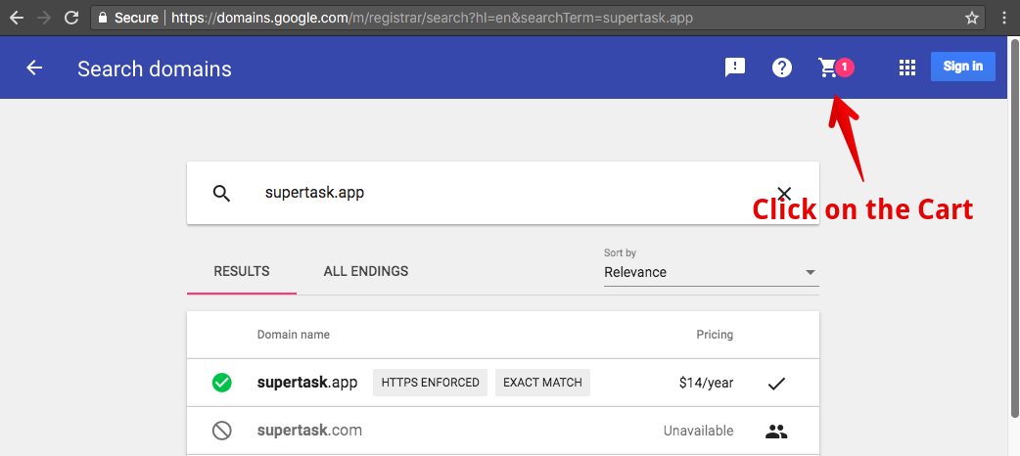The image size is (1020, 456).
Task: Click the cart item count badge
Action: click(845, 67)
